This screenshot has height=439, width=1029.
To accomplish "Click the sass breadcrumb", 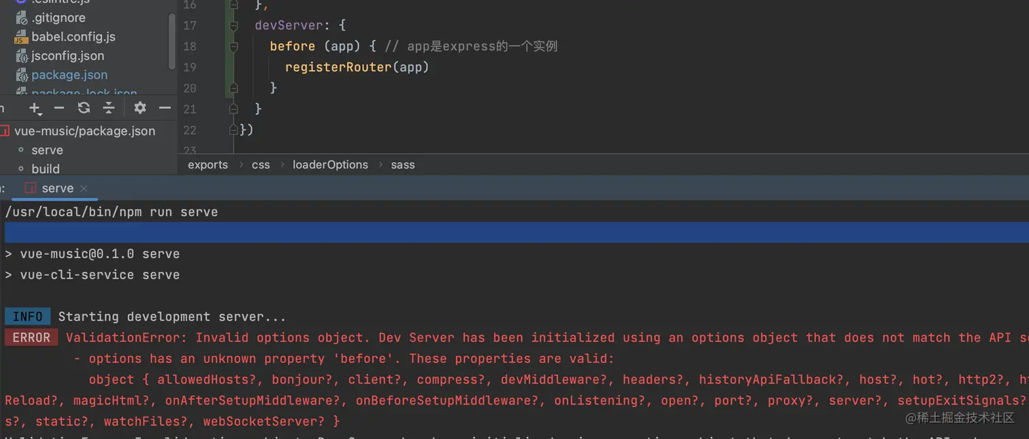I will point(403,164).
